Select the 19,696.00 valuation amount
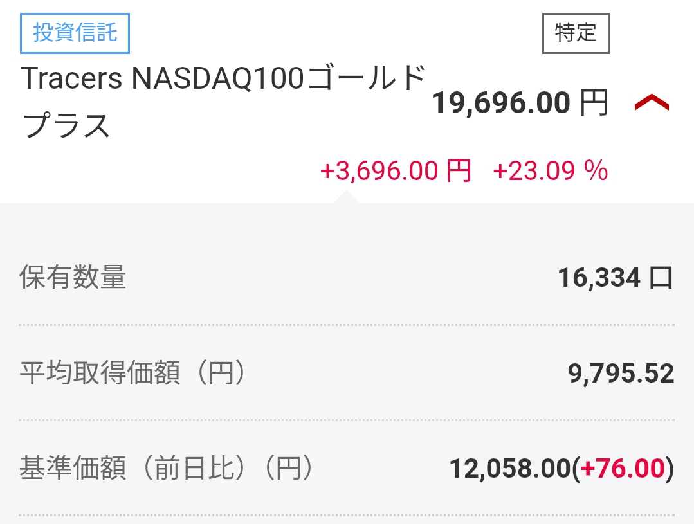The width and height of the screenshot is (694, 524). click(x=500, y=103)
